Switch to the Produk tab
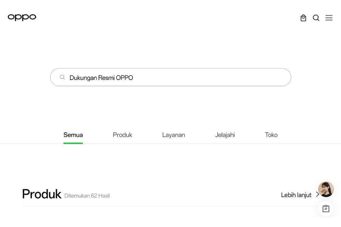The width and height of the screenshot is (341, 227). point(122,135)
